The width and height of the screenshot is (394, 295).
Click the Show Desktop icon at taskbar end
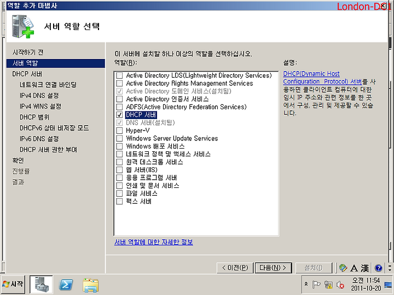(x=388, y=285)
